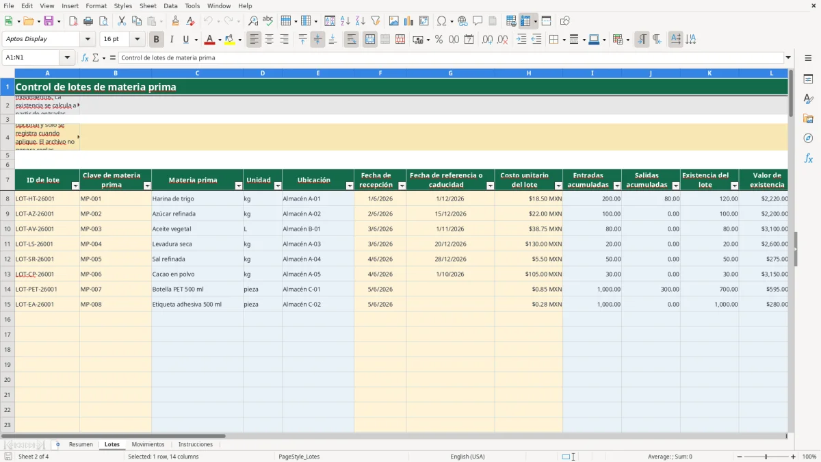Click the 100% zoom level

[x=809, y=457]
